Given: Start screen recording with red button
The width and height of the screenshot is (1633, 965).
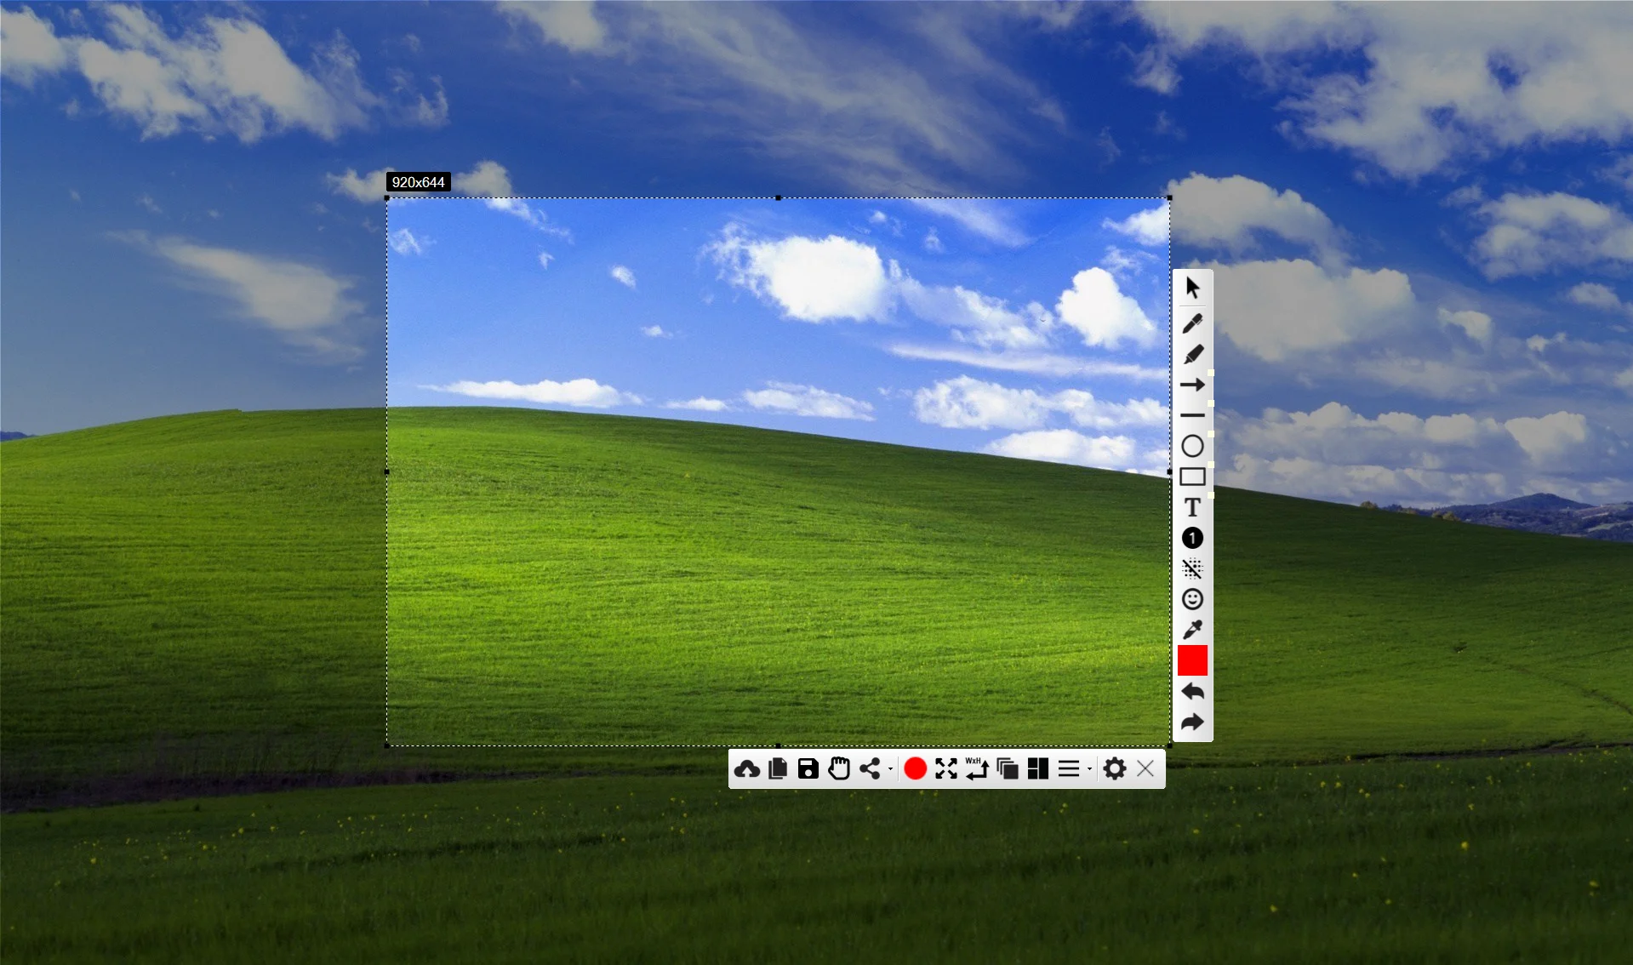Looking at the screenshot, I should tap(916, 769).
